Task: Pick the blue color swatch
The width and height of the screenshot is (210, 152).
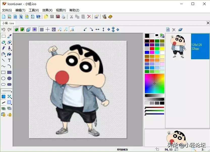Action: point(147,52)
